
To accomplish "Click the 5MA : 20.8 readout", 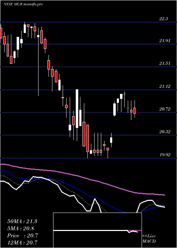I will tap(21, 229).
